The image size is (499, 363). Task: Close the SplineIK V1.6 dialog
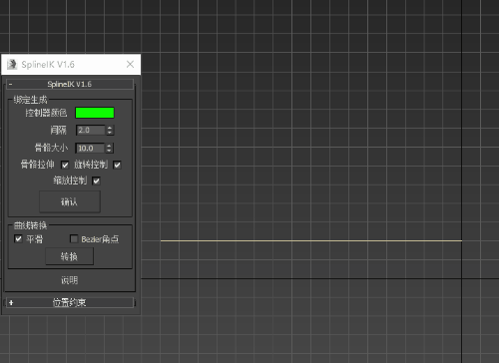tap(130, 64)
